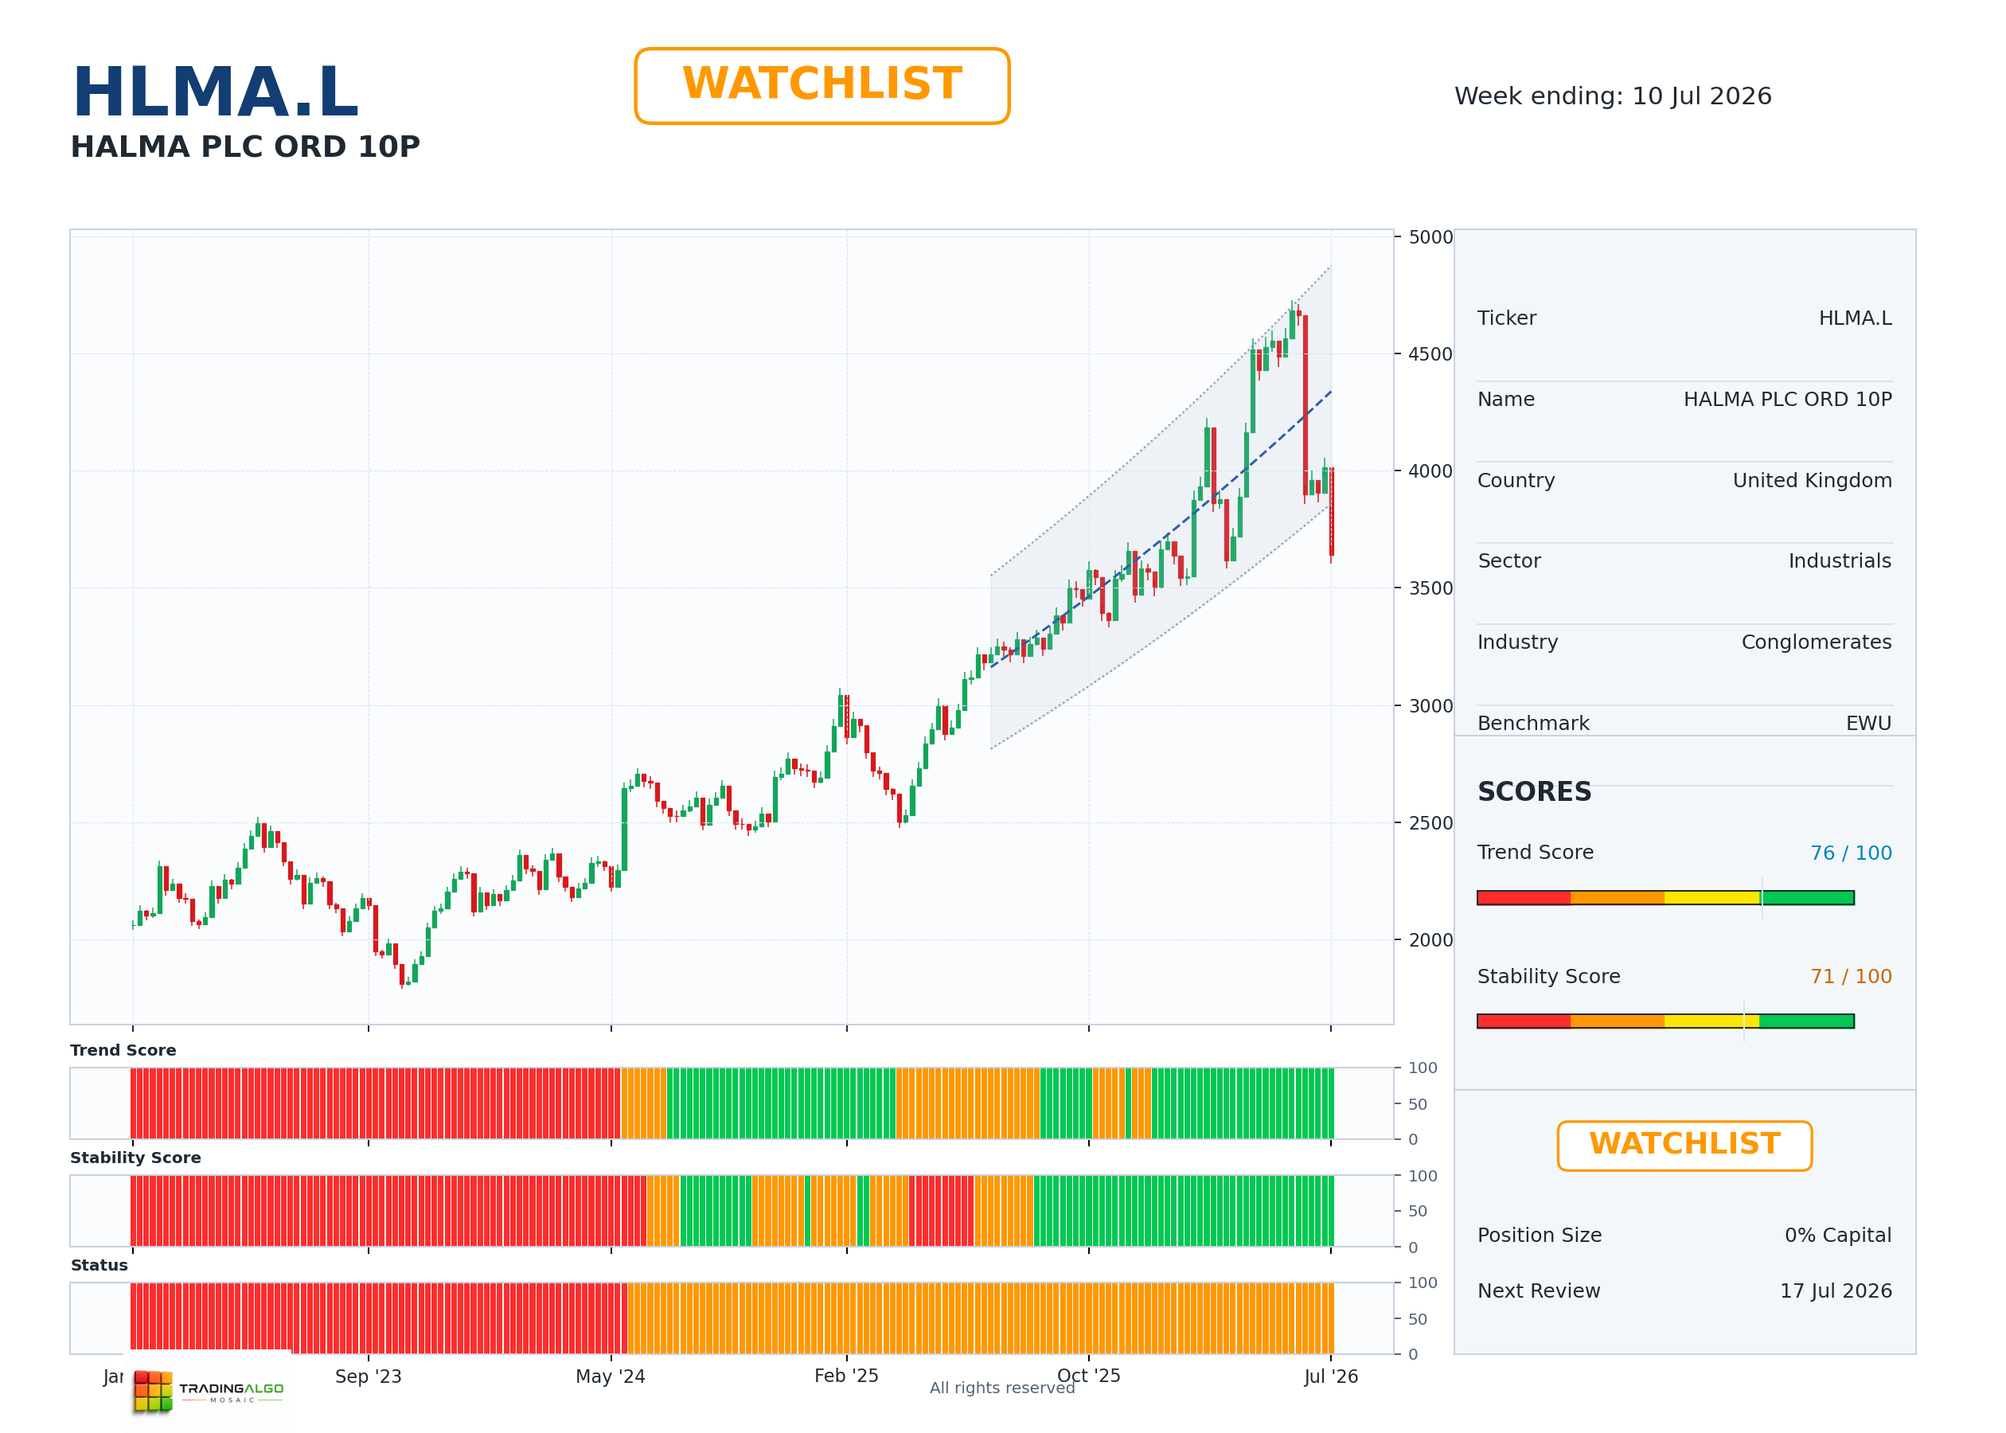Viewport: 2006px width, 1433px height.
Task: Click the Stability Score panel label in SCORES
Action: 1548,976
